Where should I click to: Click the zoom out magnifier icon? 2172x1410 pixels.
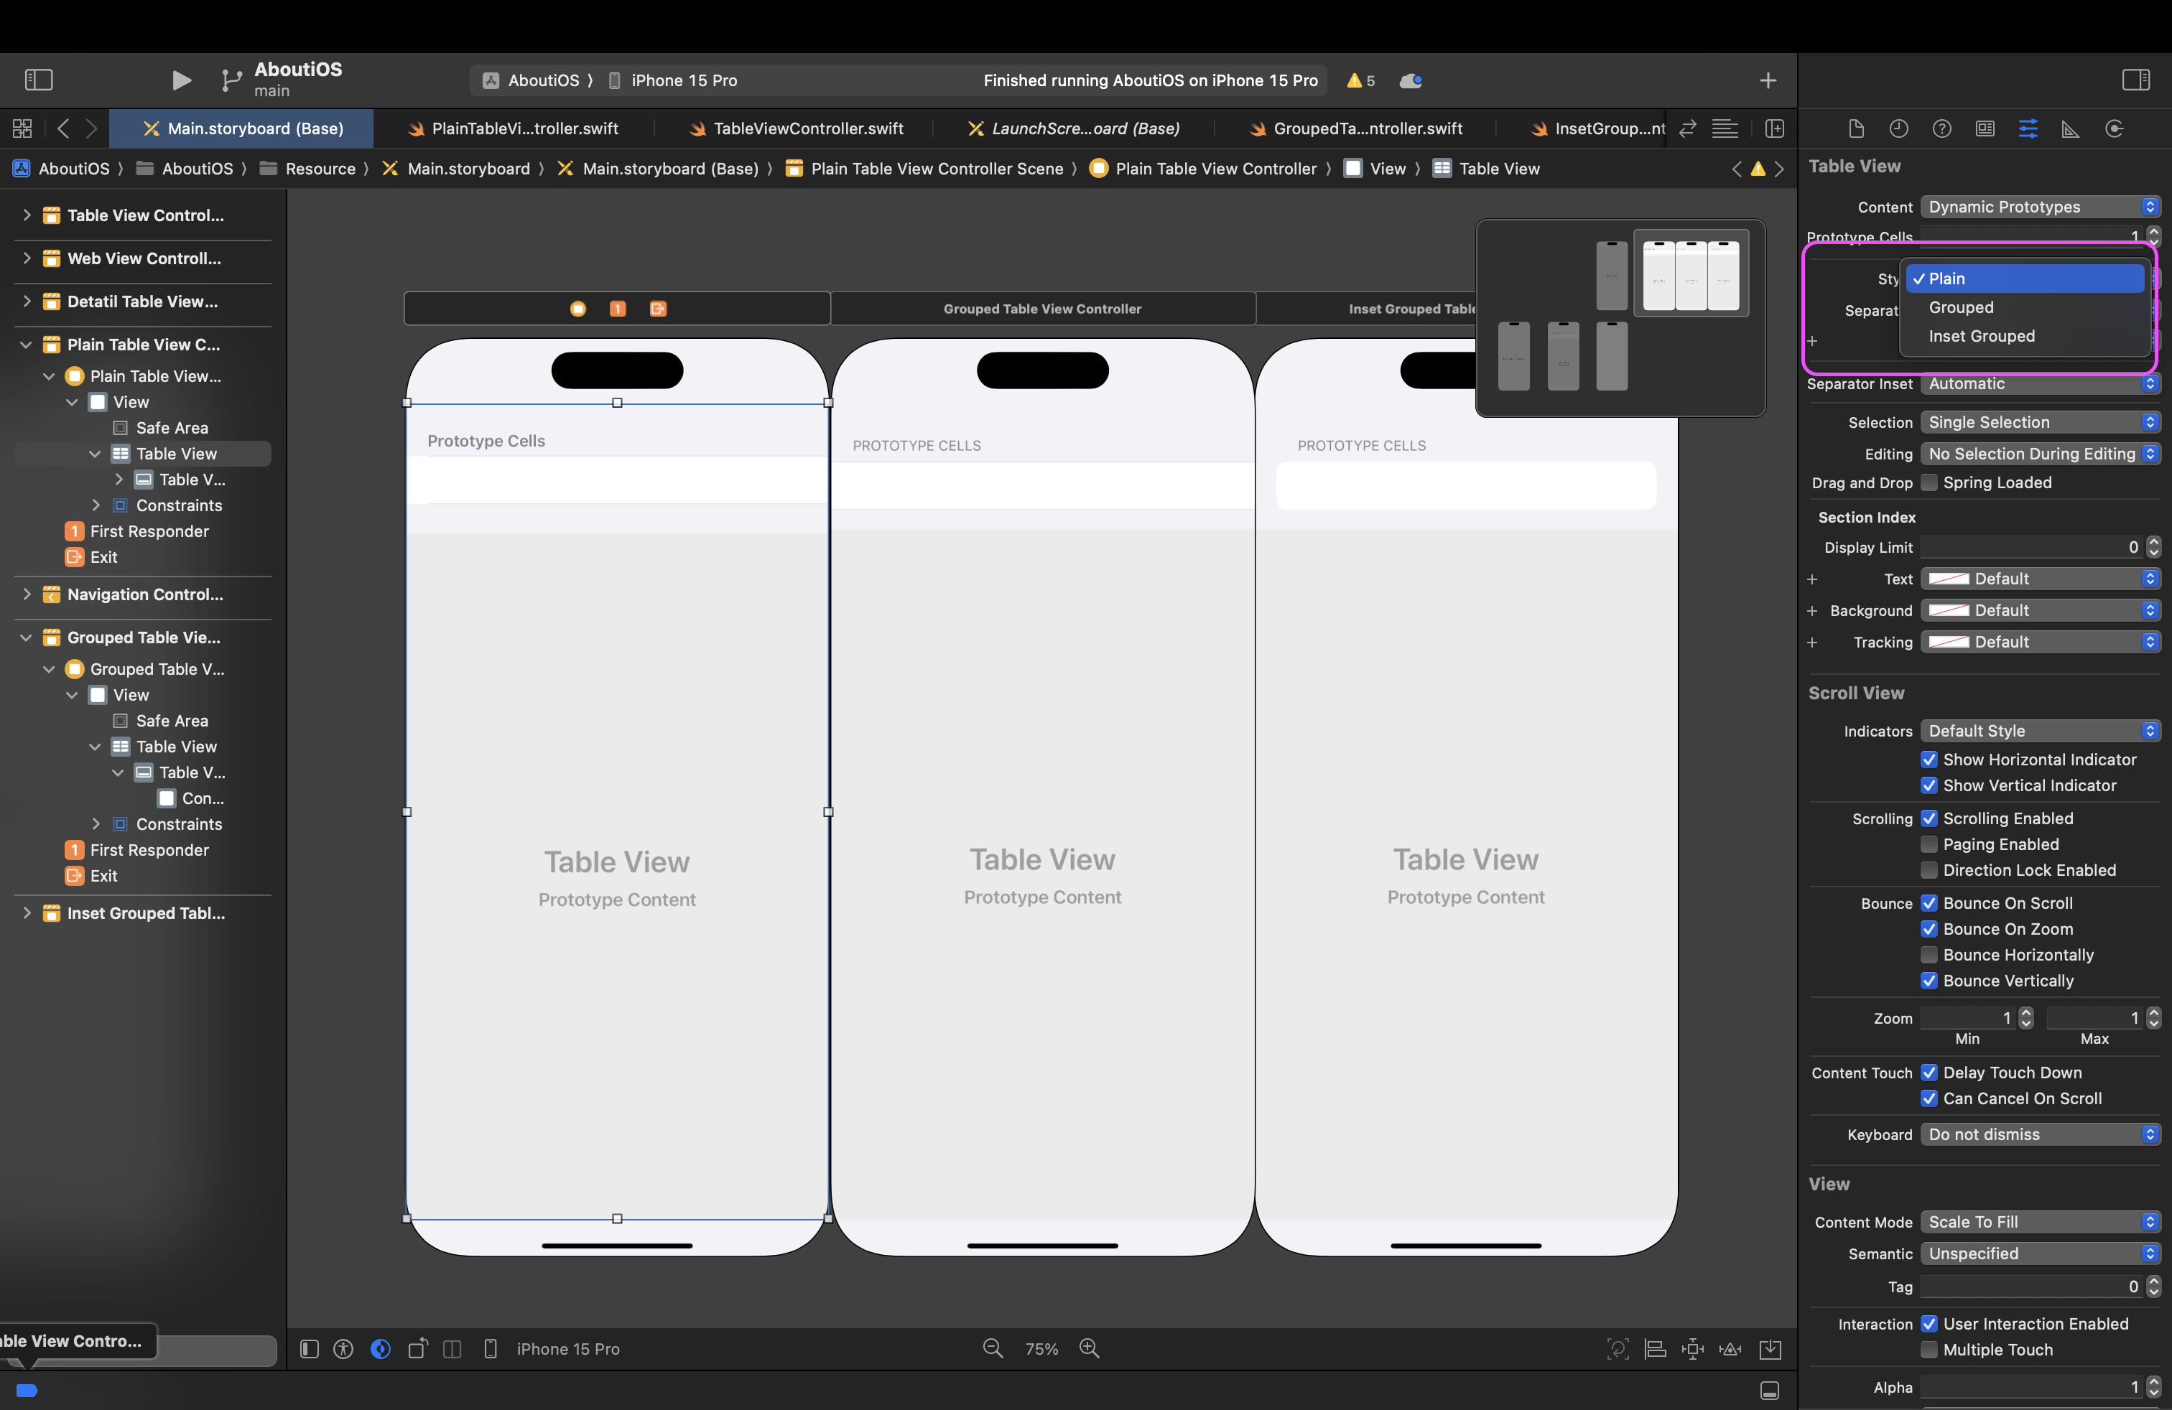[x=993, y=1348]
